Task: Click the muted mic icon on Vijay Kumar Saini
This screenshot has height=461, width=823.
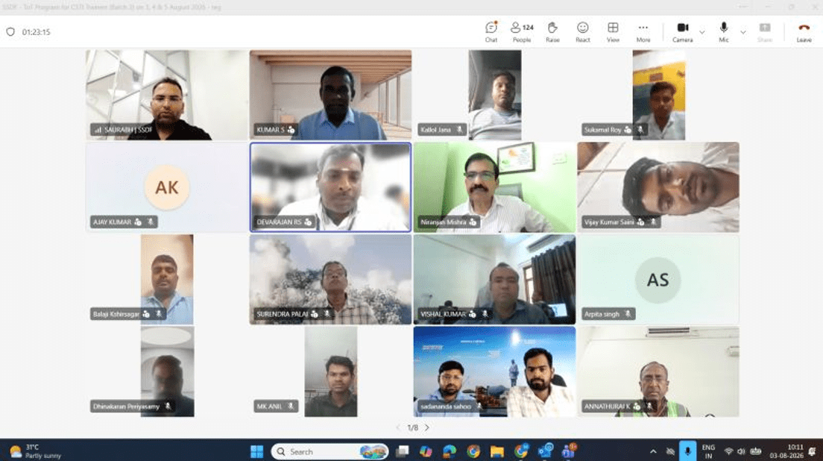Action: 653,222
